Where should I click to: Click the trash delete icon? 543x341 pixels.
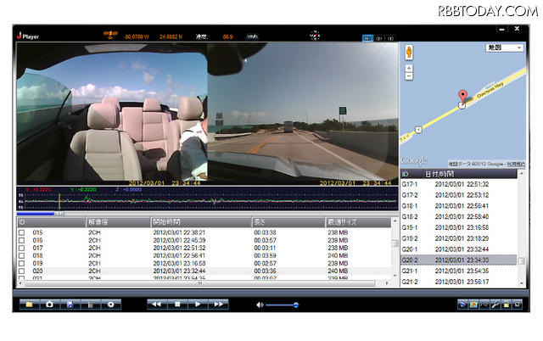point(90,304)
